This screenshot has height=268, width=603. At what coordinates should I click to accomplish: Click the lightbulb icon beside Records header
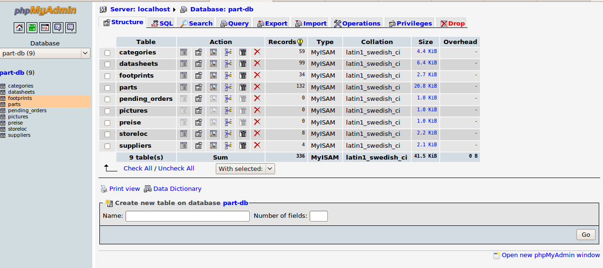(x=300, y=42)
